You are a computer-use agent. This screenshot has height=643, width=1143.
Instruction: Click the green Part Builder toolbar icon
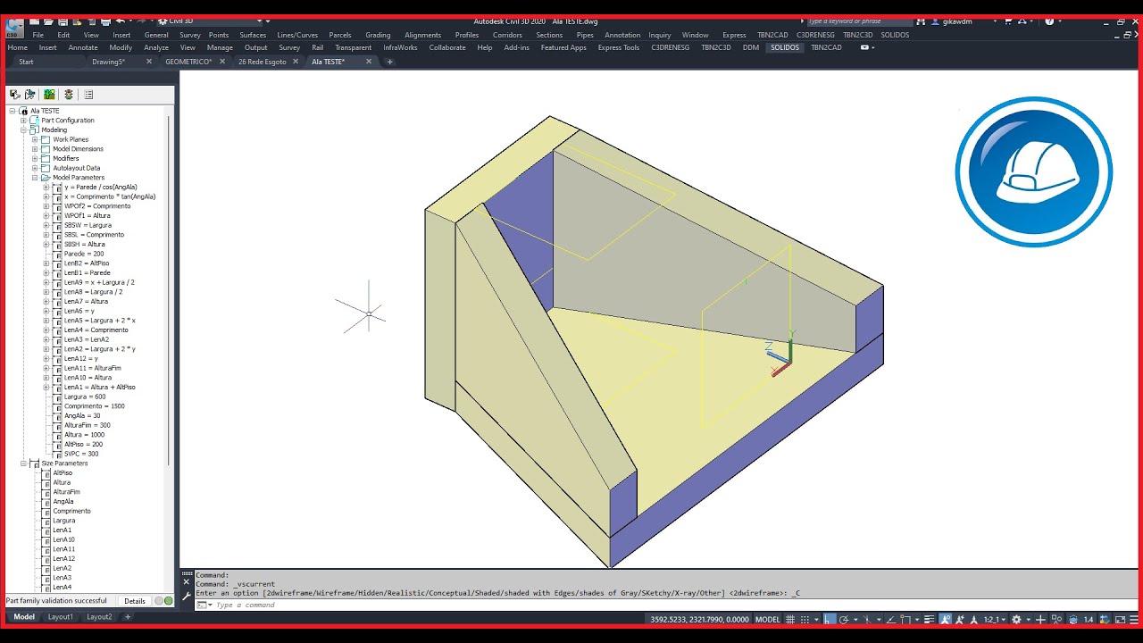coord(49,94)
